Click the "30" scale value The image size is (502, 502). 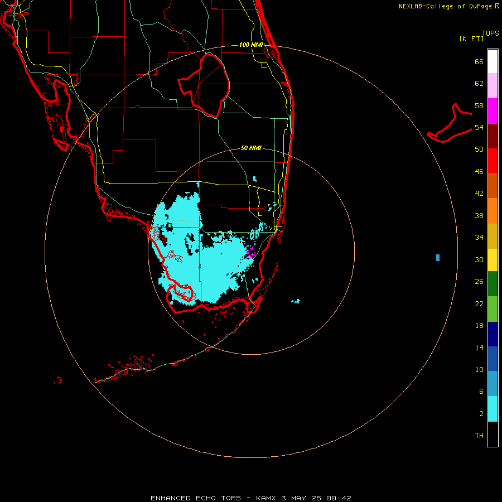[x=479, y=259]
